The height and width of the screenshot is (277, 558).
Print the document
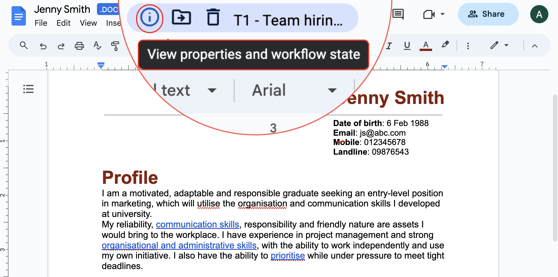pos(79,46)
